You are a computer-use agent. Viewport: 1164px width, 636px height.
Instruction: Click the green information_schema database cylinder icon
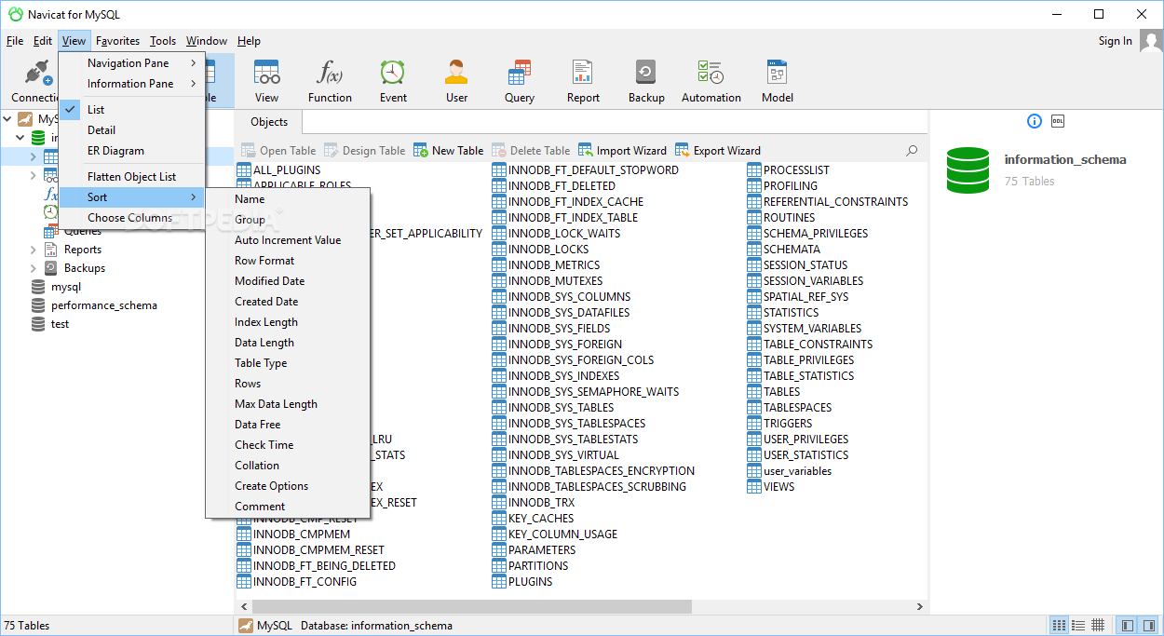(968, 169)
